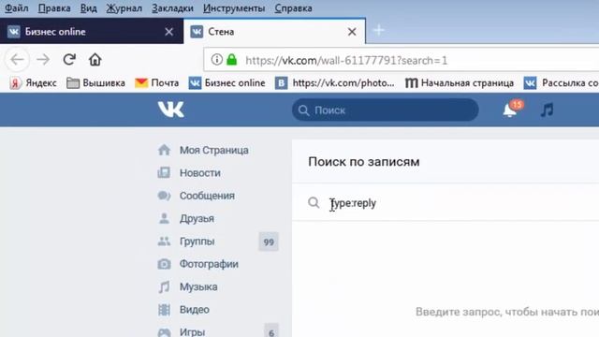Go forward to next page
The width and height of the screenshot is (599, 337).
tap(43, 60)
